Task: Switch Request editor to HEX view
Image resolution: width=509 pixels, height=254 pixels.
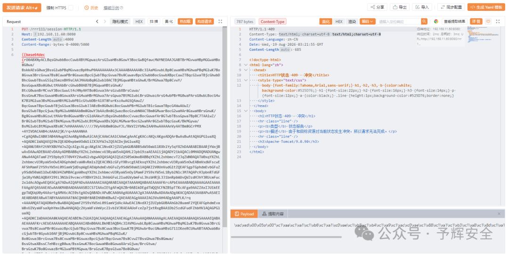Action: [139, 21]
